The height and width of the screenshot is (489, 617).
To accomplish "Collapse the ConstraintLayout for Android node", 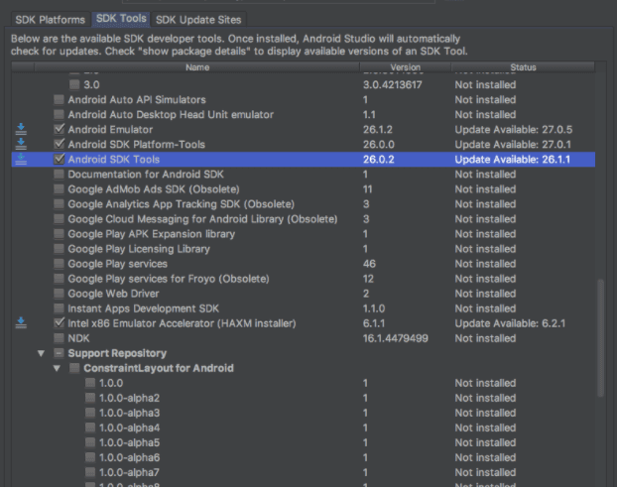I will click(57, 368).
